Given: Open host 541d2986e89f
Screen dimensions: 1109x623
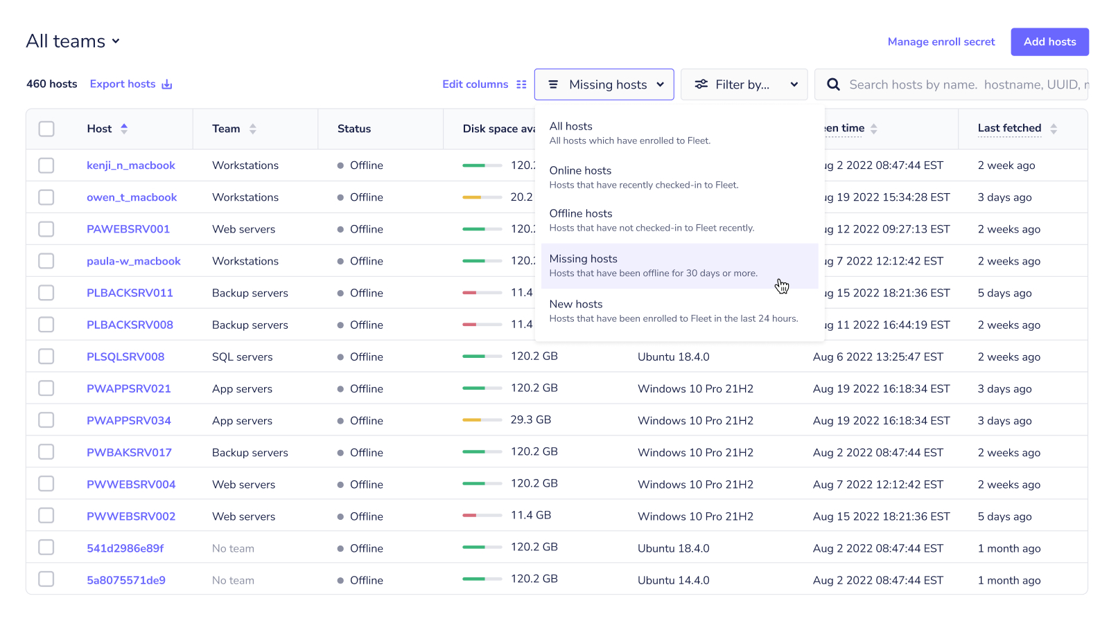Looking at the screenshot, I should pyautogui.click(x=125, y=548).
